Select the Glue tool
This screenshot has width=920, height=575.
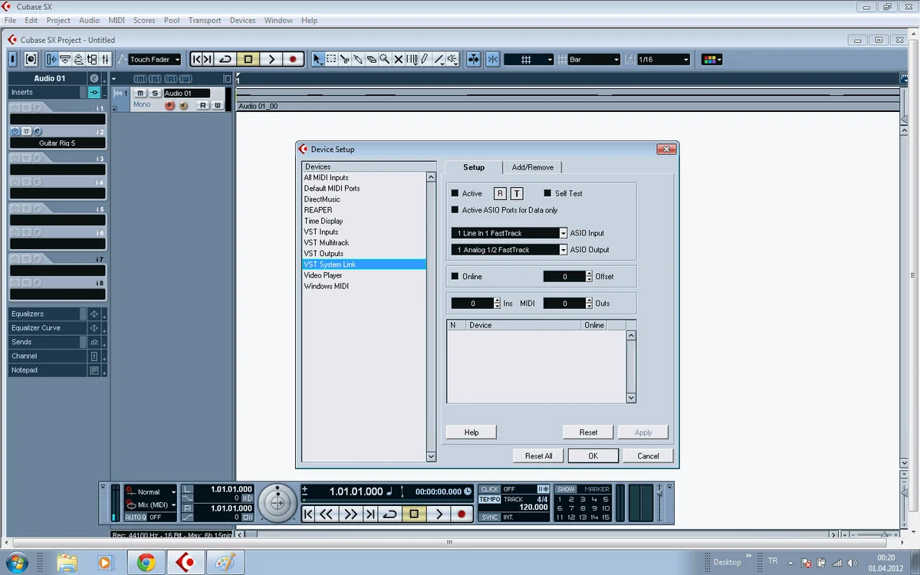click(x=358, y=59)
